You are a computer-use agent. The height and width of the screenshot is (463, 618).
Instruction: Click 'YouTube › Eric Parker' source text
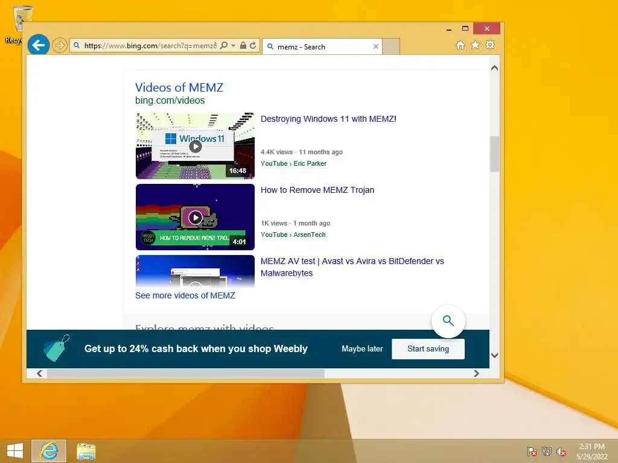tap(293, 163)
